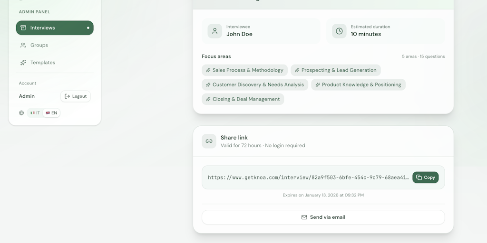The height and width of the screenshot is (243, 487).
Task: Click the Prospecting & Lead Generation tag
Action: (335, 70)
